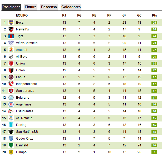The image size is (162, 159).
Task: Click the Racing team crest icon
Action: 11,125
